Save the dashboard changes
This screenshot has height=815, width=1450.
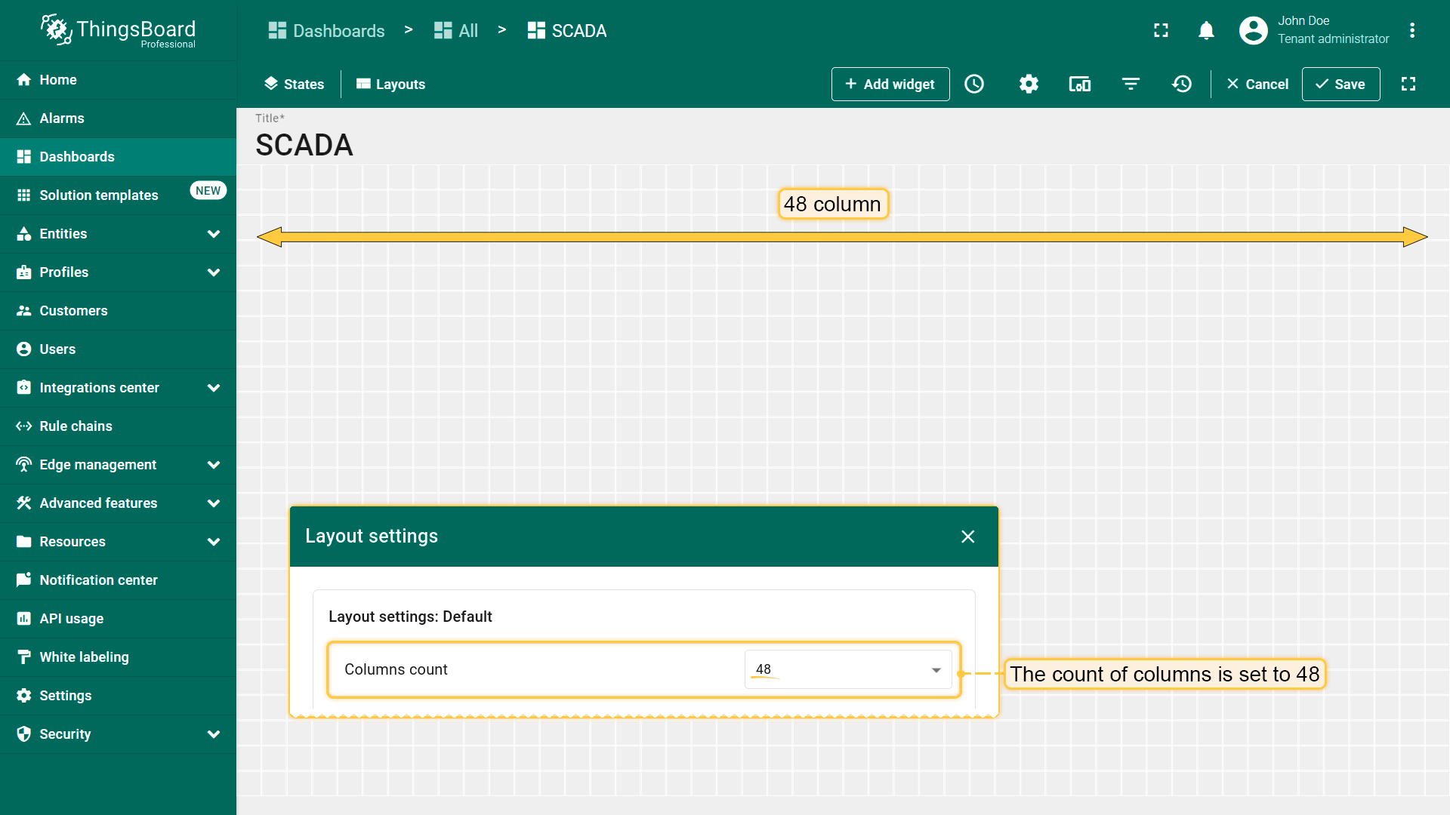[x=1340, y=84]
